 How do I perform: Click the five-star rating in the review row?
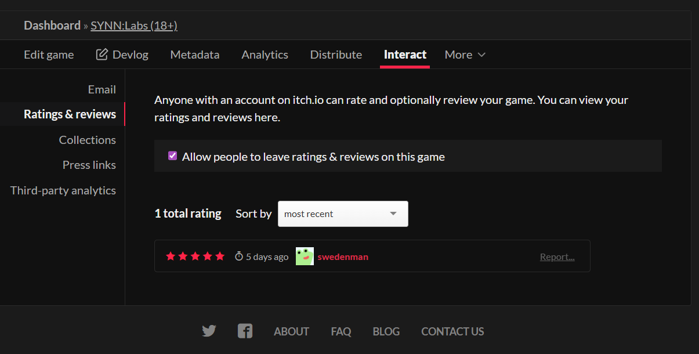[195, 257]
